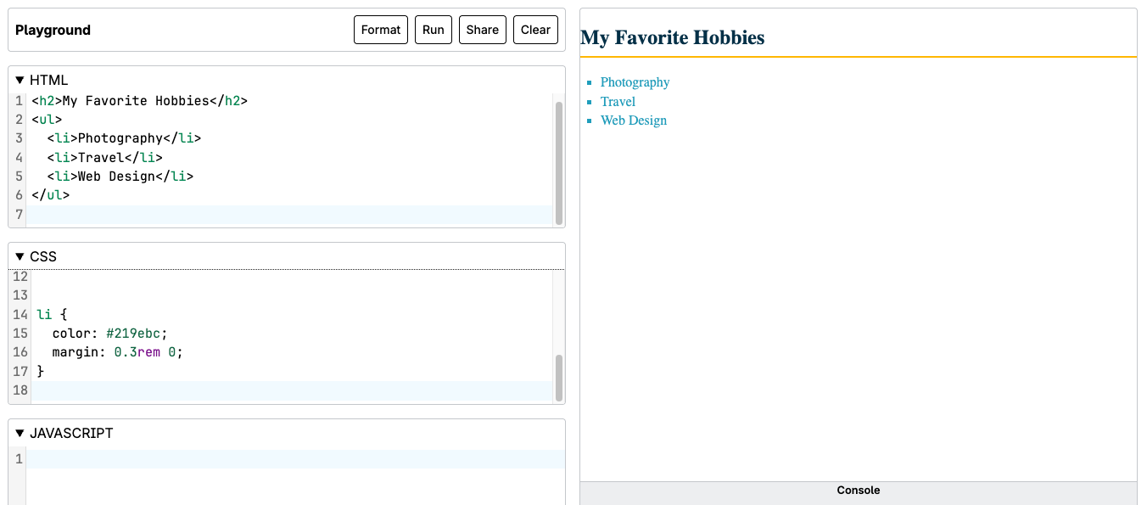Image resolution: width=1147 pixels, height=505 pixels.
Task: Click the Photography li code line
Action: pyautogui.click(x=125, y=138)
